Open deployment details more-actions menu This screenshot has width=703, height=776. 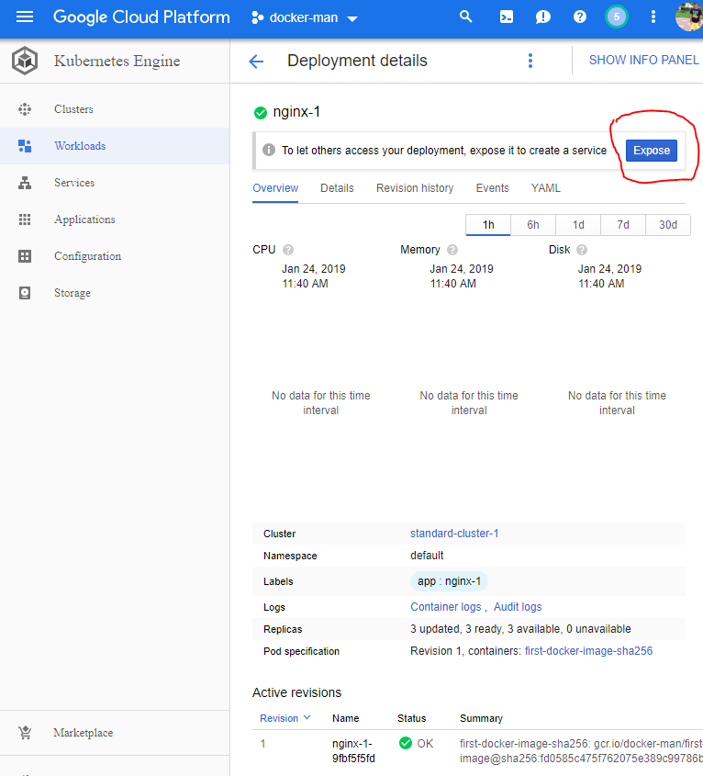pos(530,61)
